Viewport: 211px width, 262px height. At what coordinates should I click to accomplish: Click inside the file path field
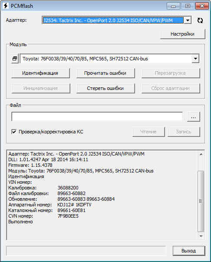(x=97, y=116)
